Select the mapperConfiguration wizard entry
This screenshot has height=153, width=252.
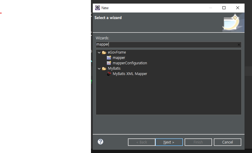point(130,63)
